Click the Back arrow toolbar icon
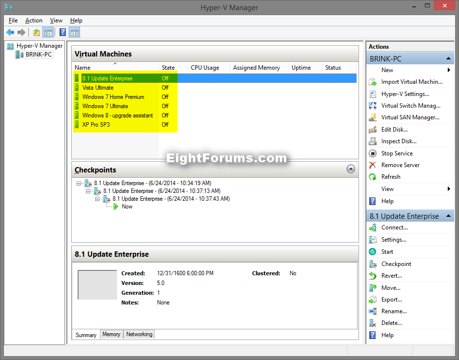The image size is (459, 360). pos(10,32)
